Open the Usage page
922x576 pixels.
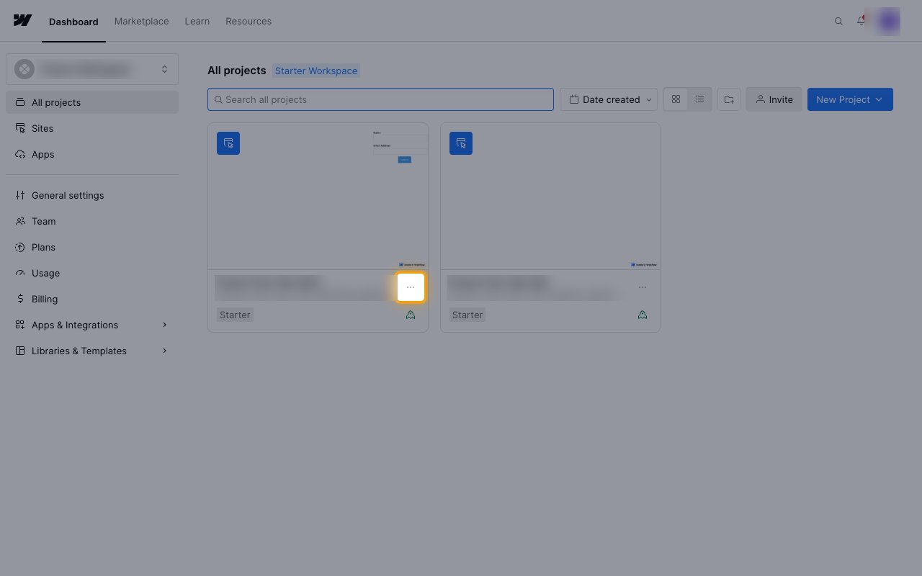click(x=92, y=273)
